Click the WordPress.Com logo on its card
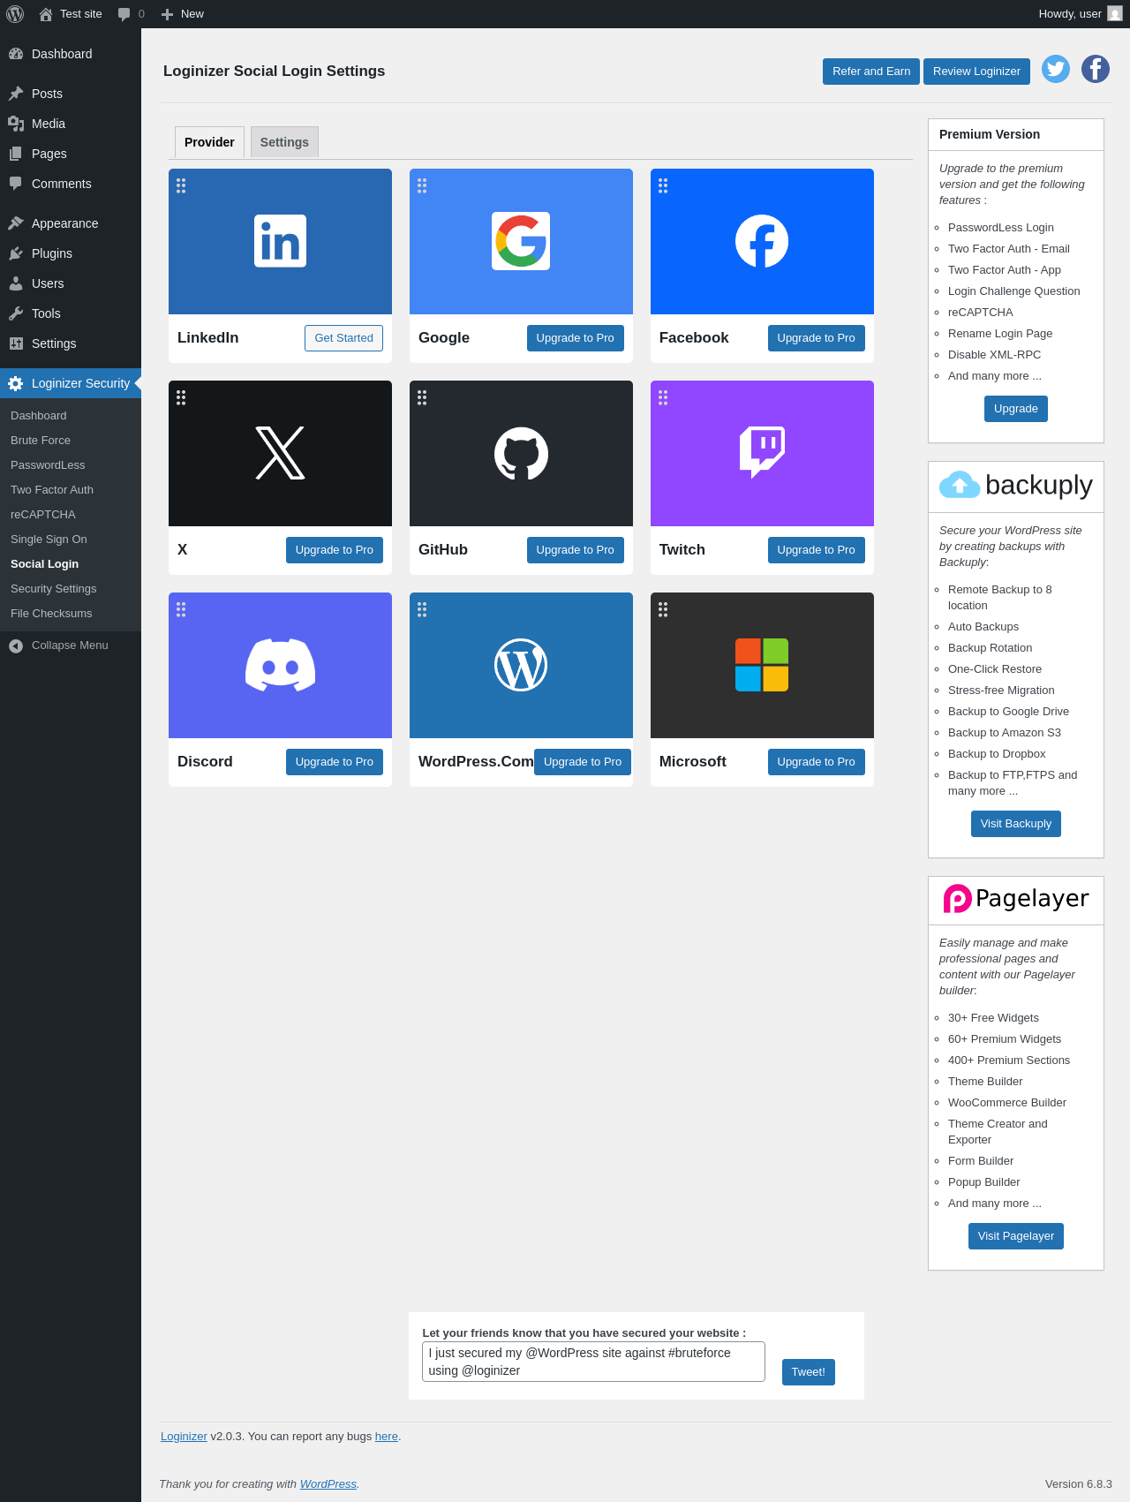Screen dimensions: 1130x1502 (521, 665)
